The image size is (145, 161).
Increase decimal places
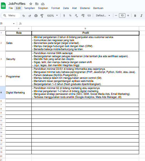83,15
